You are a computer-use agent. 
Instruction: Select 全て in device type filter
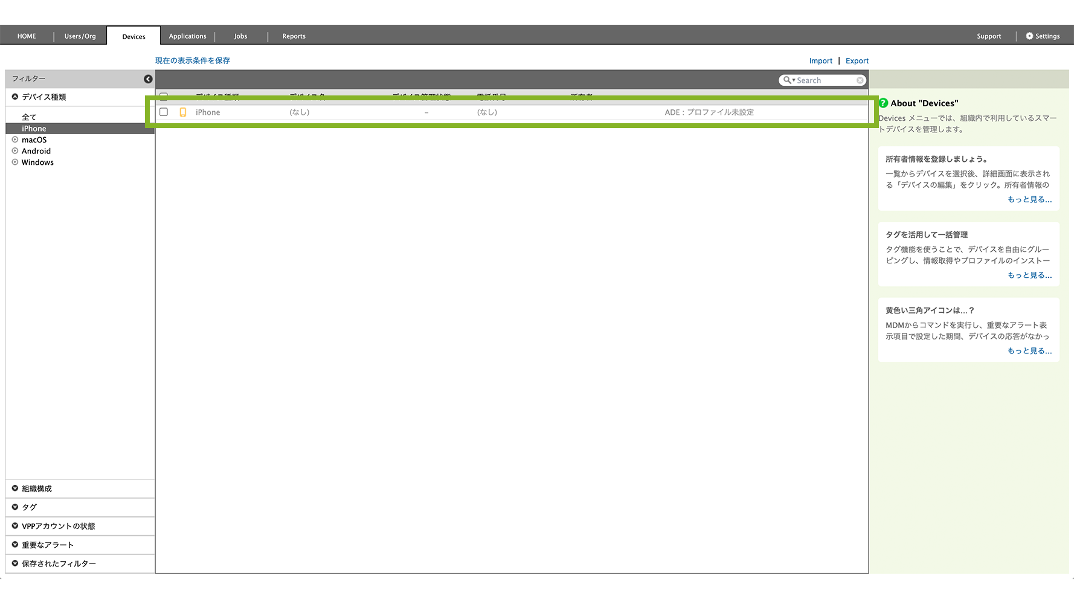click(x=29, y=117)
